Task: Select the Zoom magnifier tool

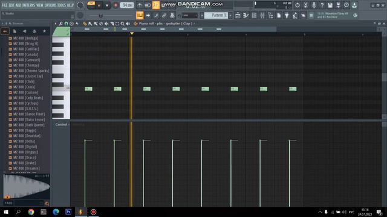Action: 123,24
